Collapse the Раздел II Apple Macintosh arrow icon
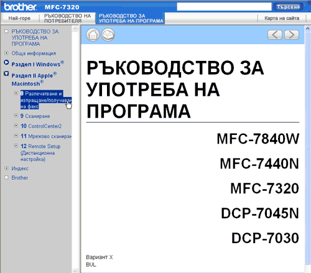Viewport: 311px width, 273px height. tap(6, 73)
